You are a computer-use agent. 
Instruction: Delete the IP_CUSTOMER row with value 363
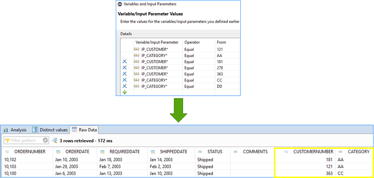coord(125,74)
